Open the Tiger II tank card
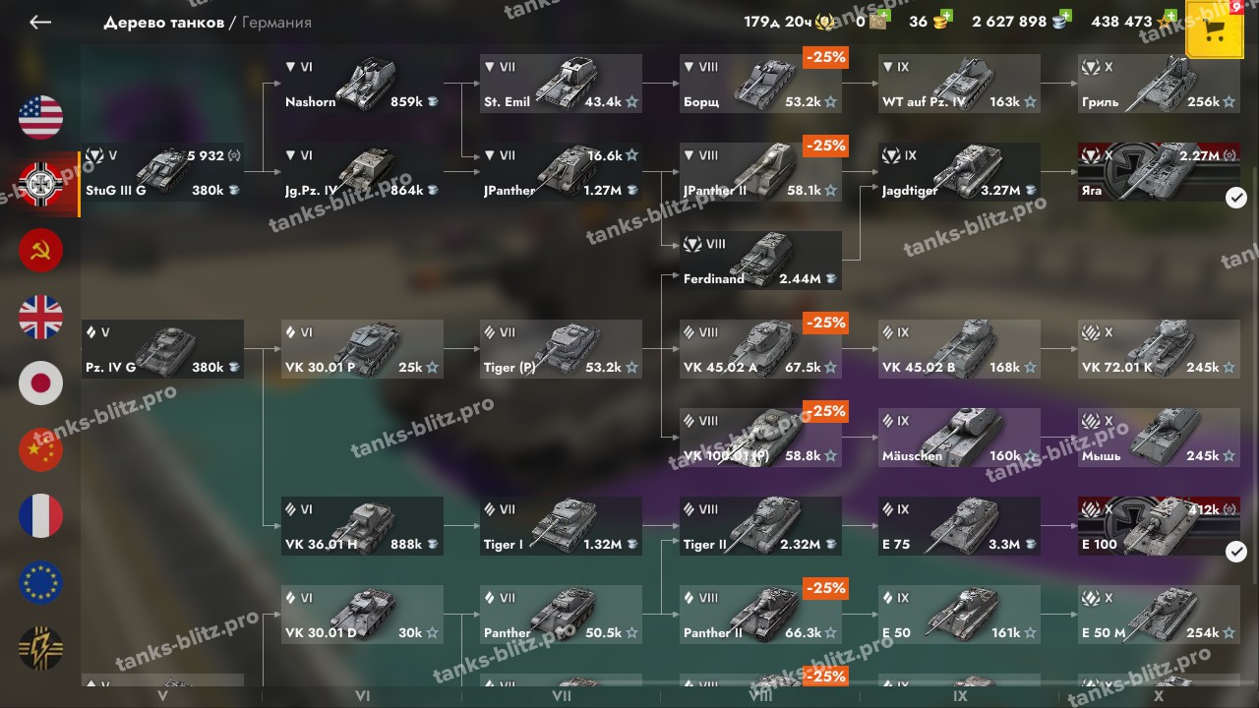 (760, 526)
